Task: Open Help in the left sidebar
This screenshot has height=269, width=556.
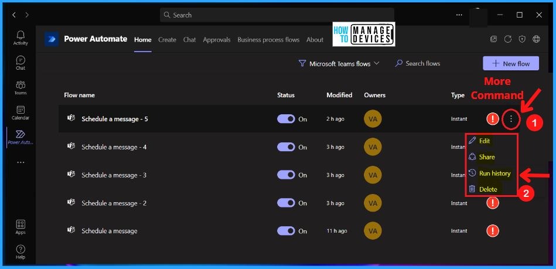Action: [x=21, y=252]
